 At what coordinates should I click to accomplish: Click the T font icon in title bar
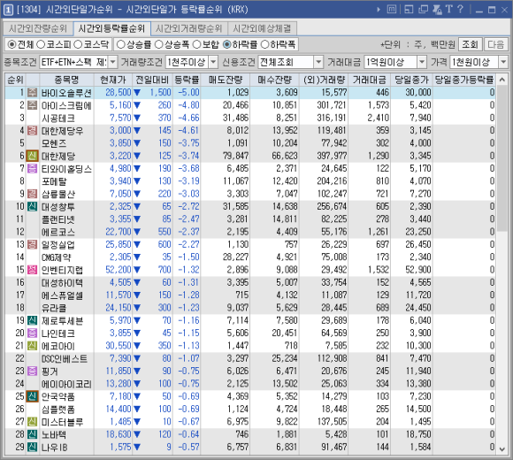tap(449, 9)
